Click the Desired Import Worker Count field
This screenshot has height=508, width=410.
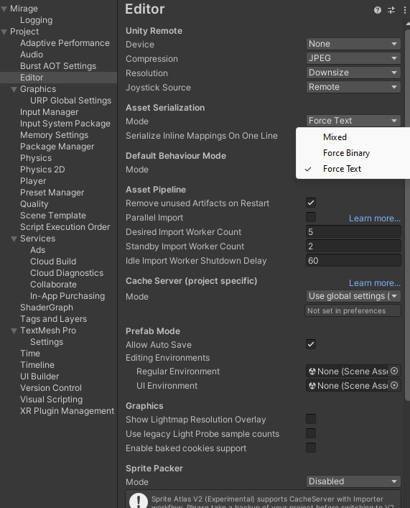click(x=353, y=231)
